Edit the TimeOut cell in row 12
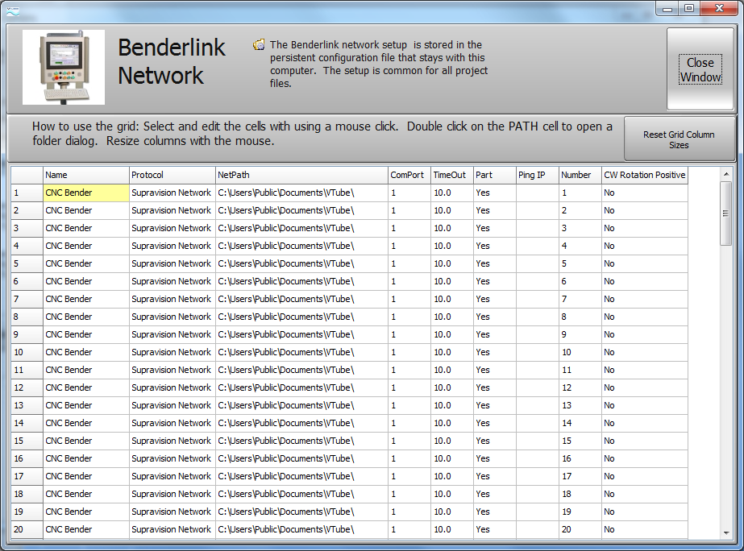 [x=451, y=387]
